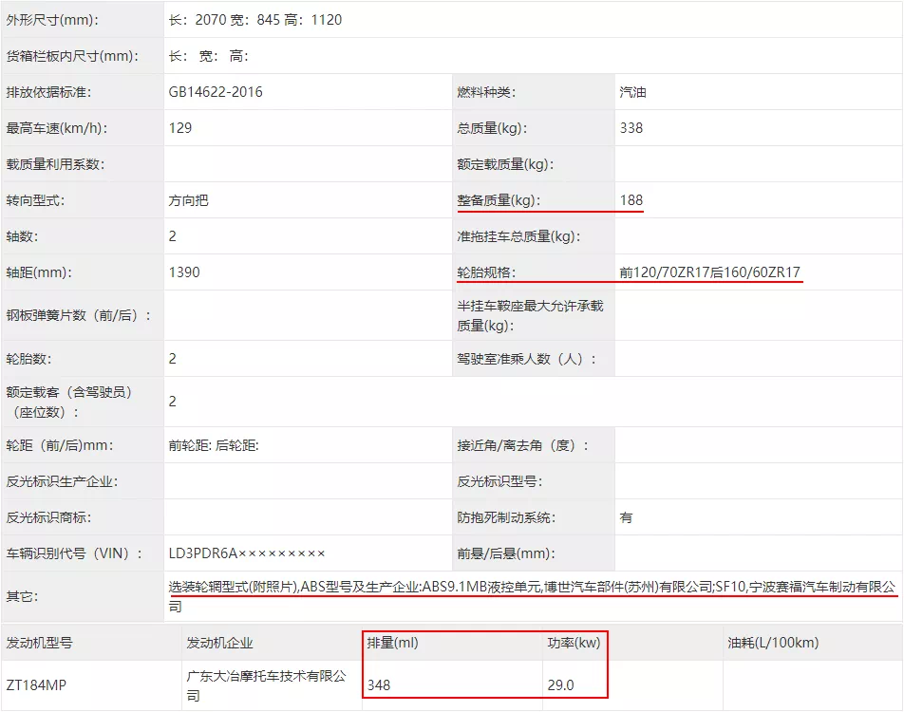This screenshot has width=904, height=712.
Task: Click the 排量(ml) column header
Action: [392, 643]
